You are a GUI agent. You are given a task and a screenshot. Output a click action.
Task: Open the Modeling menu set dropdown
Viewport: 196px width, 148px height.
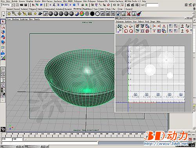(x=8, y=5)
